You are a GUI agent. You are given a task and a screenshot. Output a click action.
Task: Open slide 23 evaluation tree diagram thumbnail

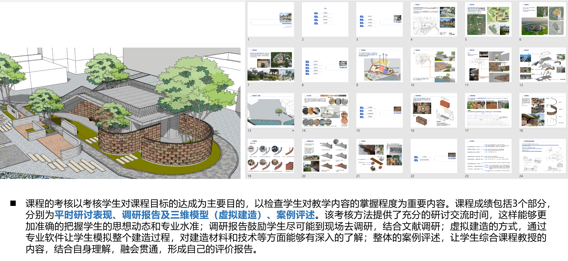point(488,156)
